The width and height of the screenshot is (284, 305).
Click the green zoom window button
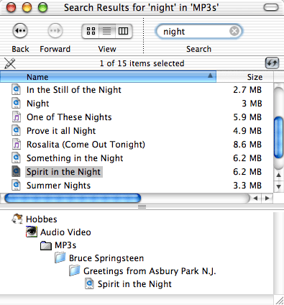click(x=43, y=7)
